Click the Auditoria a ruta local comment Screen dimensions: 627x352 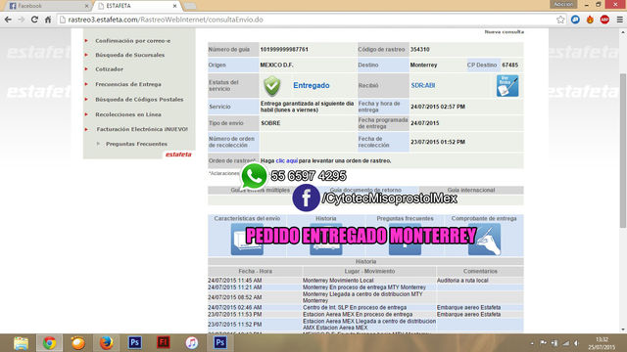462,281
